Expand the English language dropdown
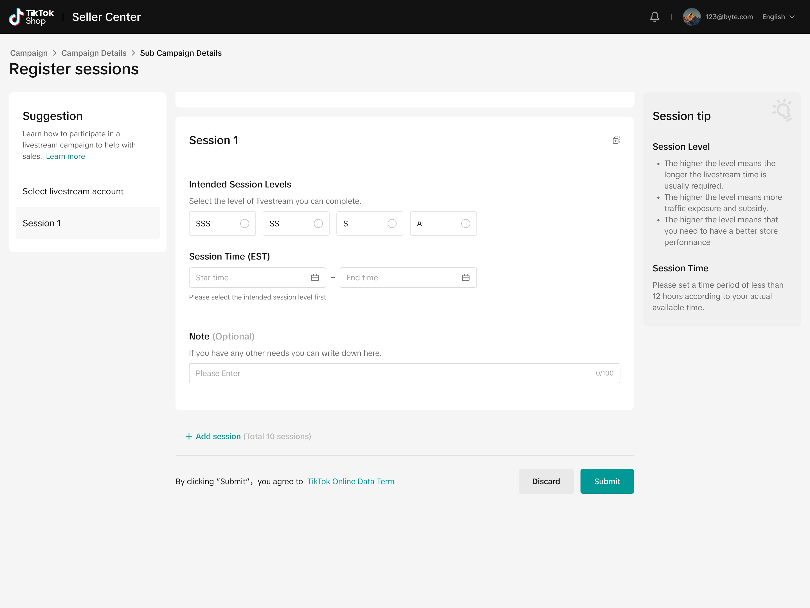The width and height of the screenshot is (810, 608). pos(778,17)
